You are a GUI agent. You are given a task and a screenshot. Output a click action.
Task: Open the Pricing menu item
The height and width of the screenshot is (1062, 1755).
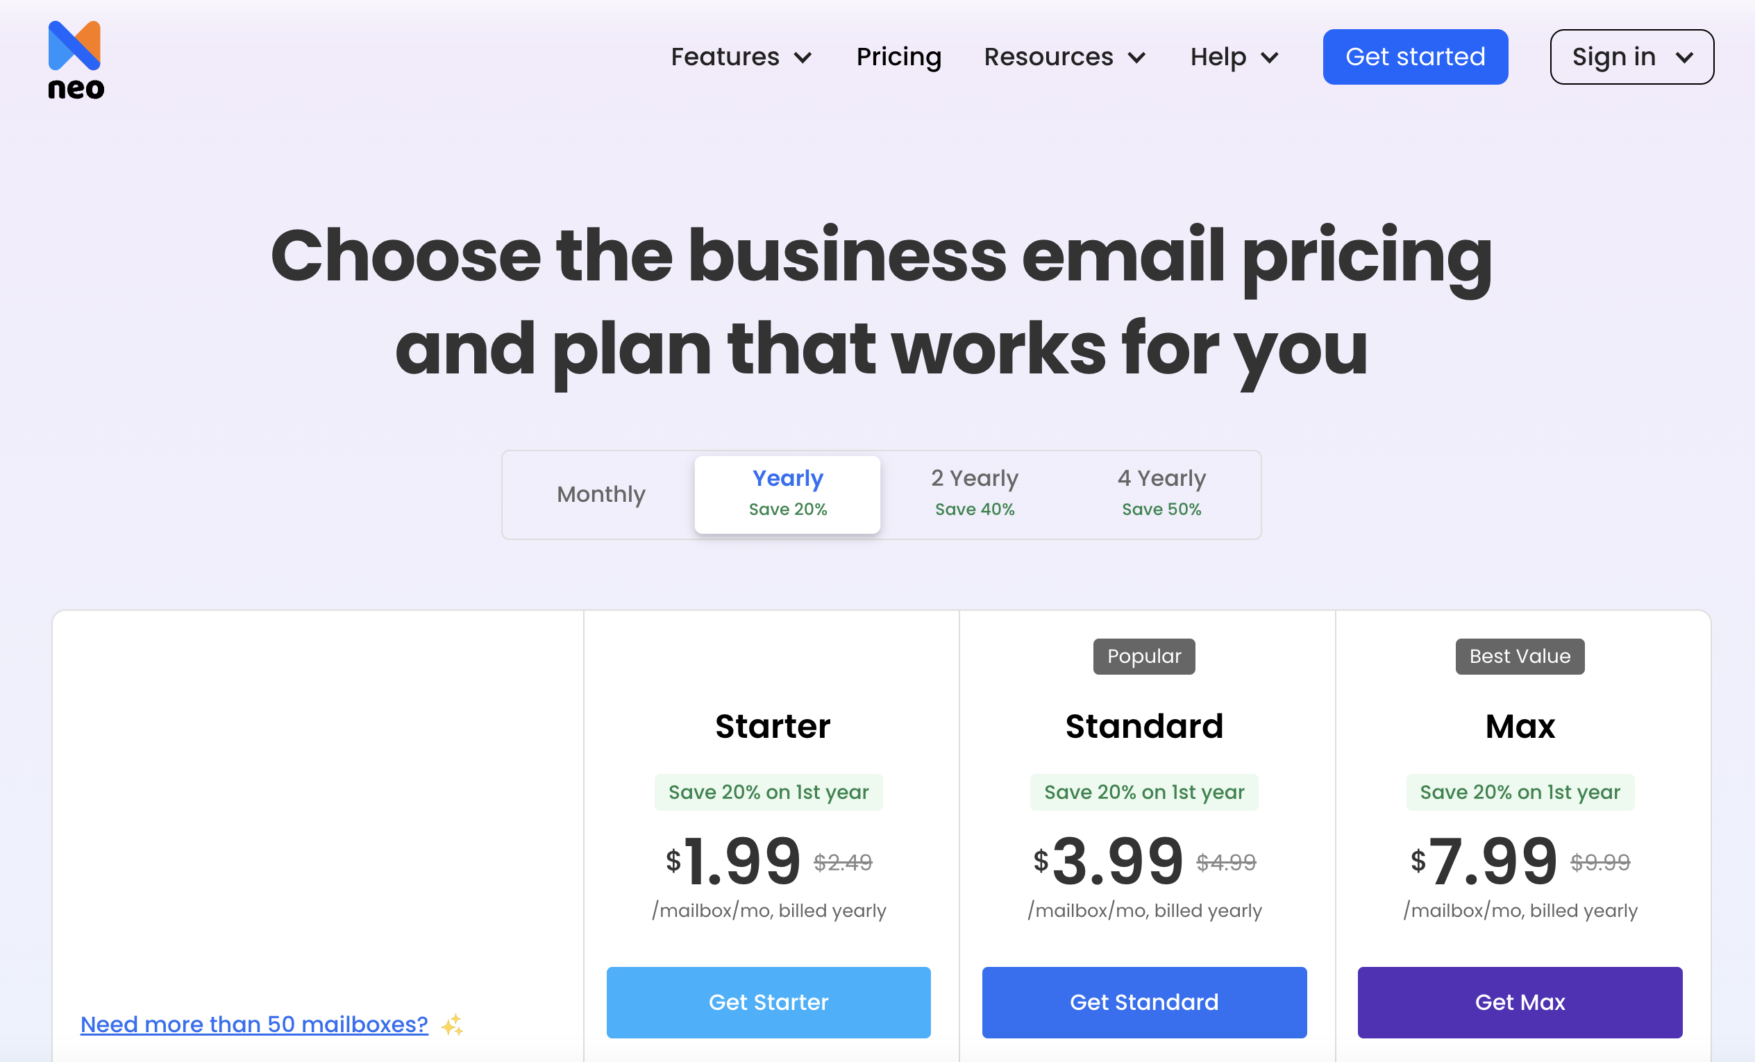(x=899, y=56)
